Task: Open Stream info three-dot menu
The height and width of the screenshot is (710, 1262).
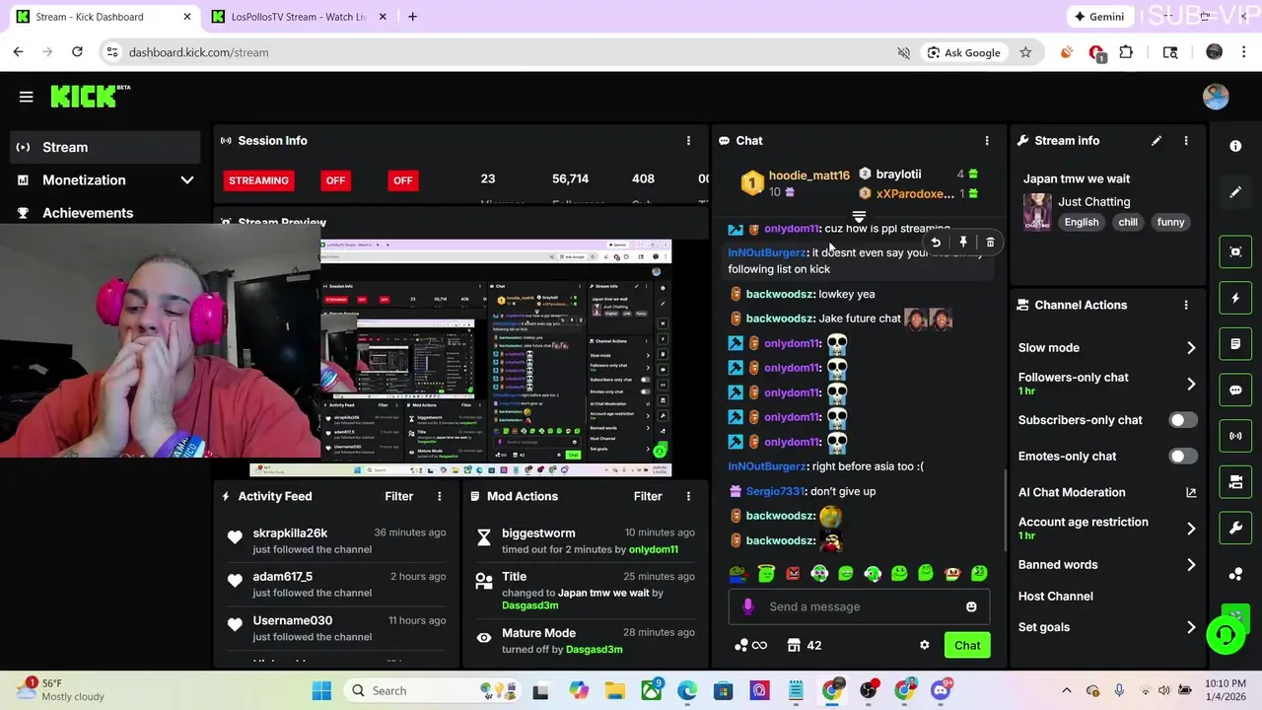Action: pyautogui.click(x=1186, y=141)
